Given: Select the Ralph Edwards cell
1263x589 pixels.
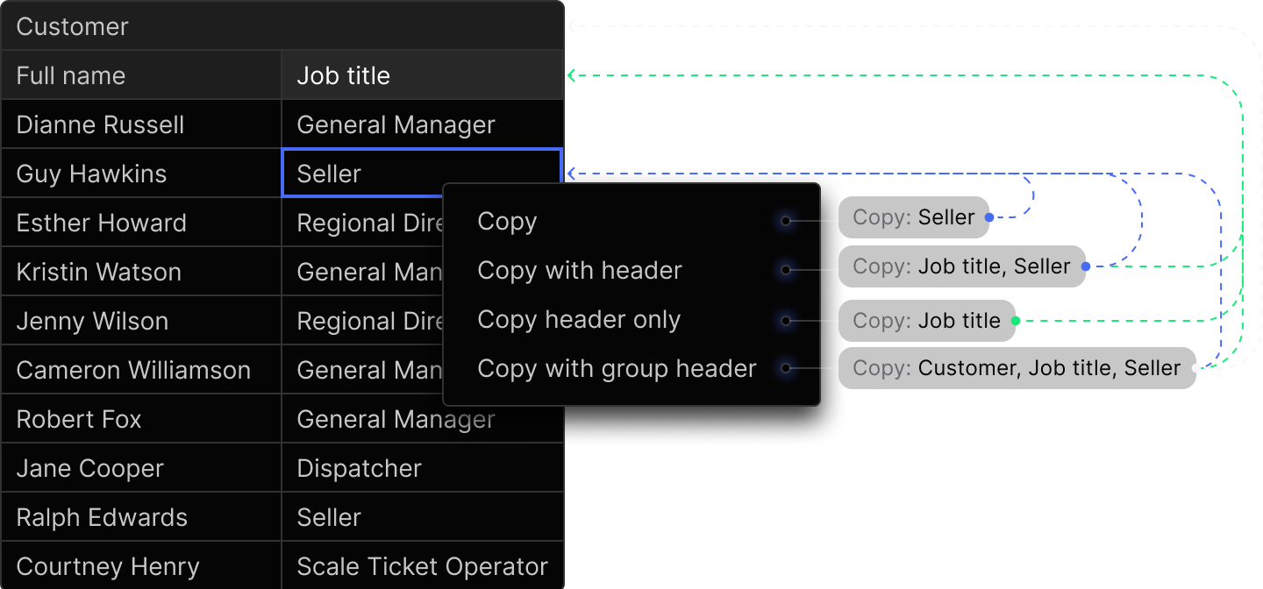Looking at the screenshot, I should coord(101,516).
